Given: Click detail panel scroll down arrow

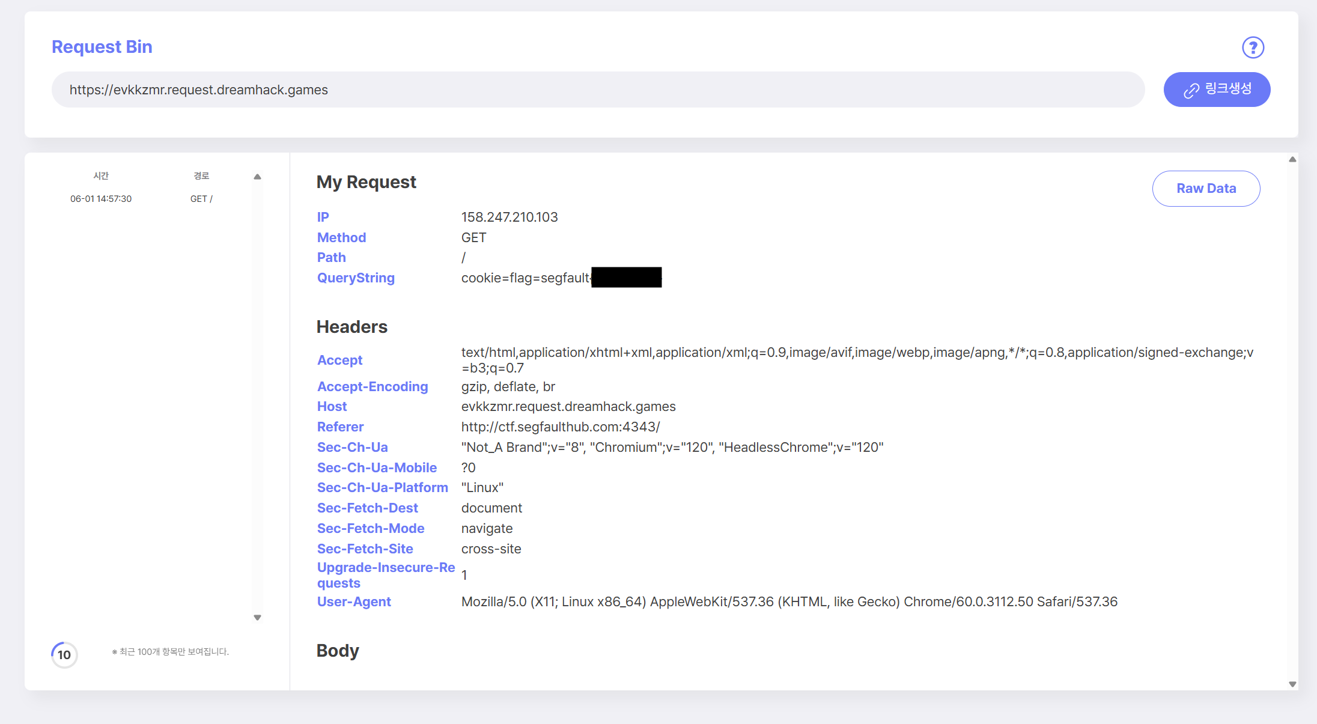Looking at the screenshot, I should 1292,684.
